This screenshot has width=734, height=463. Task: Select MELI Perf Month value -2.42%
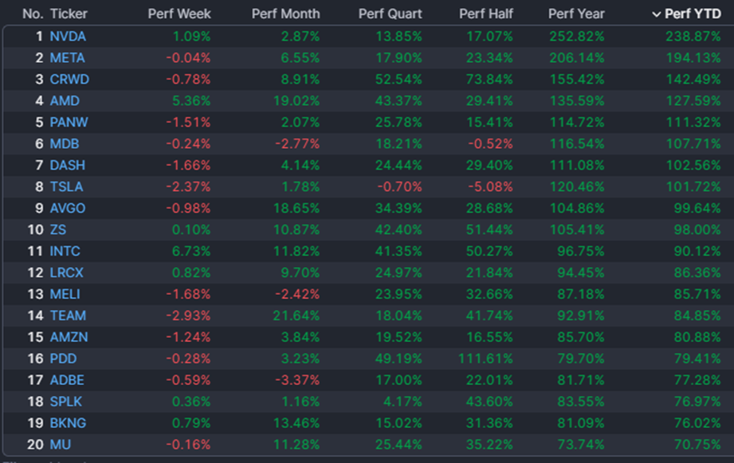(x=297, y=295)
